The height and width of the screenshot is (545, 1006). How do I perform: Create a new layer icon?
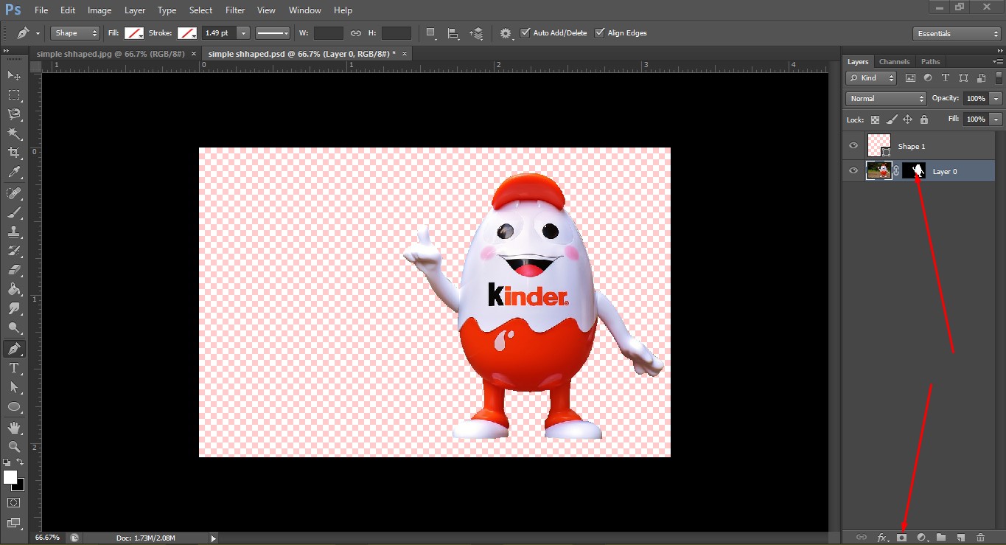(960, 538)
